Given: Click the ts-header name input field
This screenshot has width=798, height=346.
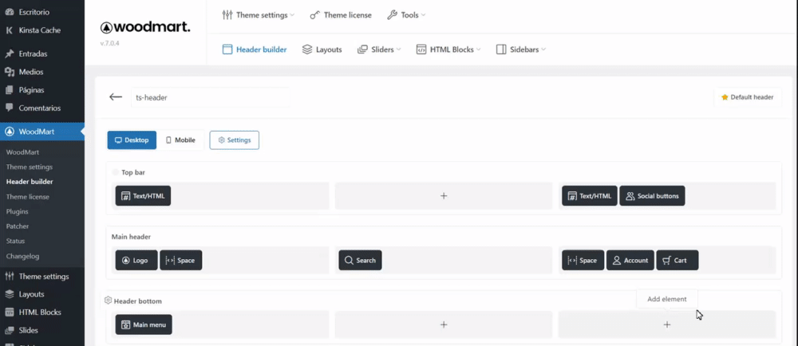Looking at the screenshot, I should pos(211,97).
